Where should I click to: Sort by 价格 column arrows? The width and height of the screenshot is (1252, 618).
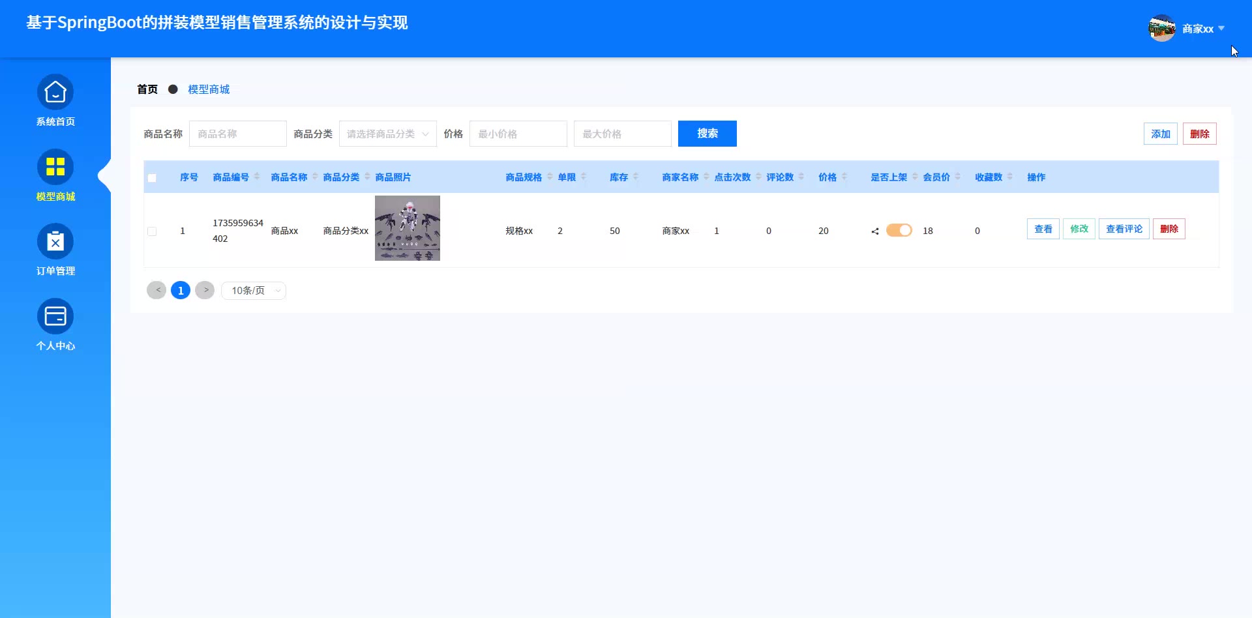click(844, 177)
